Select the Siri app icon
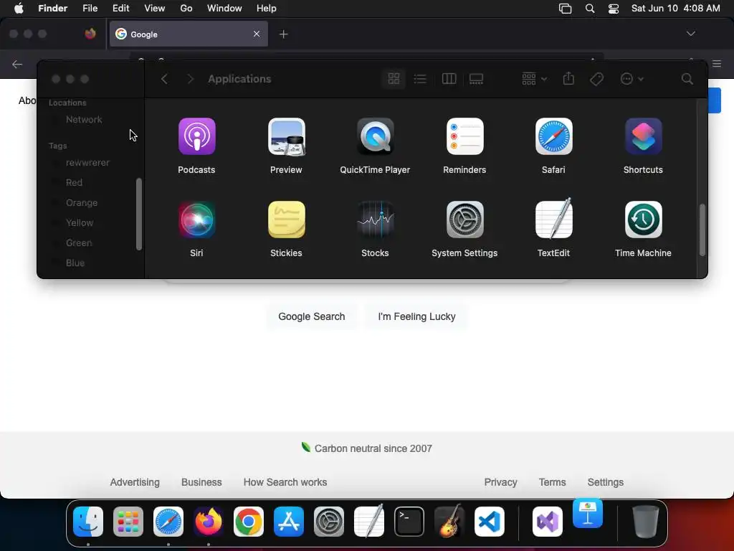This screenshot has height=551, width=734. pos(196,220)
